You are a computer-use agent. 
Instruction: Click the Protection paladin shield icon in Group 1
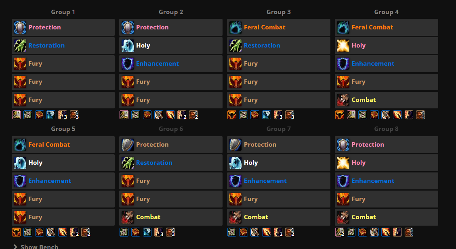pos(20,27)
